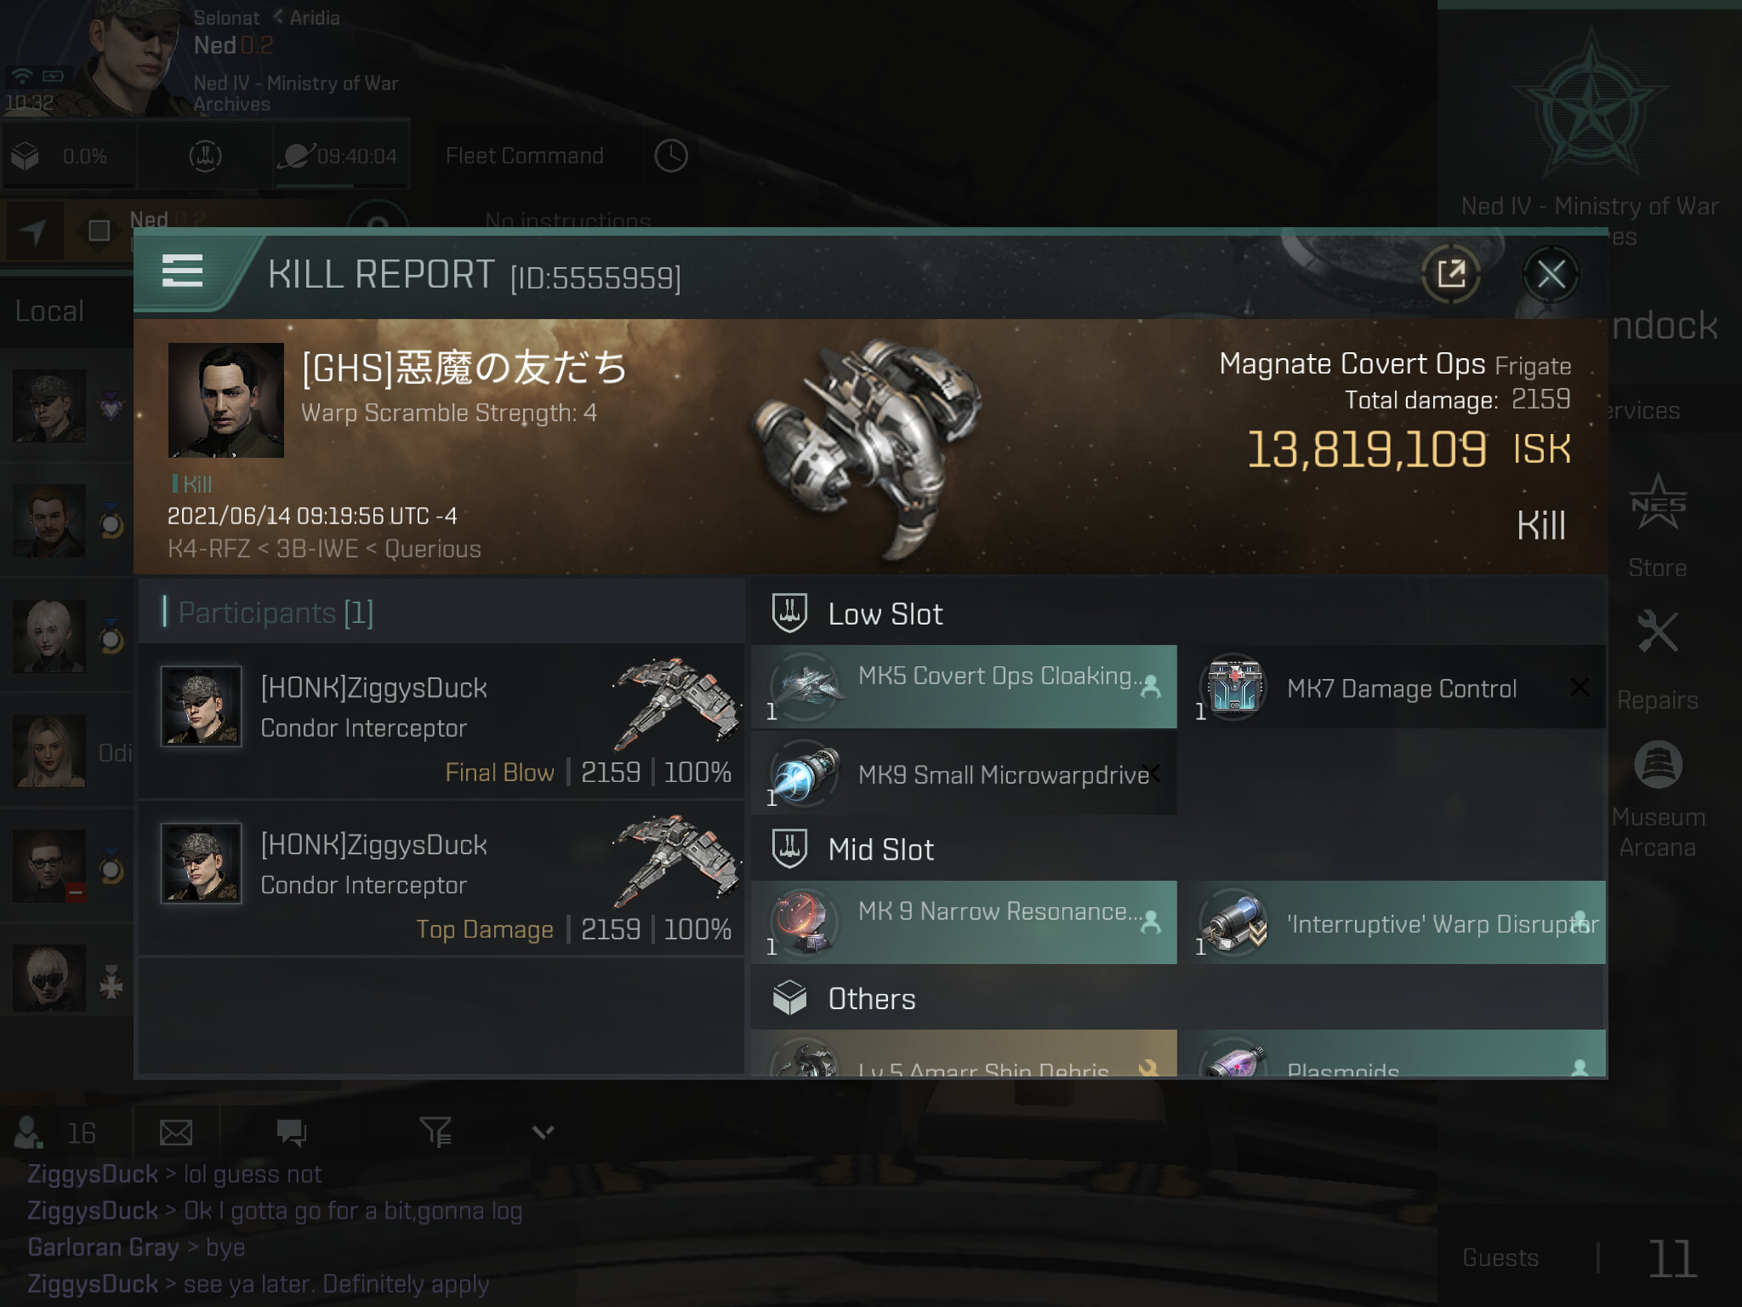Open the chat bubbles icon
Image resolution: width=1742 pixels, height=1307 pixels.
[291, 1133]
